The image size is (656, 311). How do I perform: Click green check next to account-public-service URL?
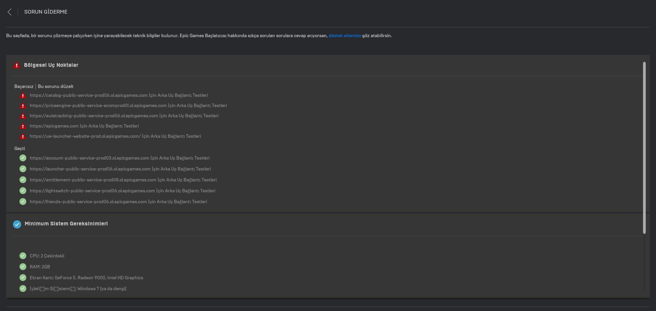point(23,158)
